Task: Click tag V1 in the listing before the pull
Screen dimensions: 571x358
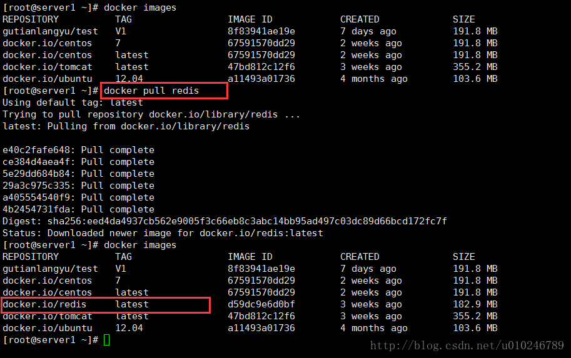Action: click(121, 31)
